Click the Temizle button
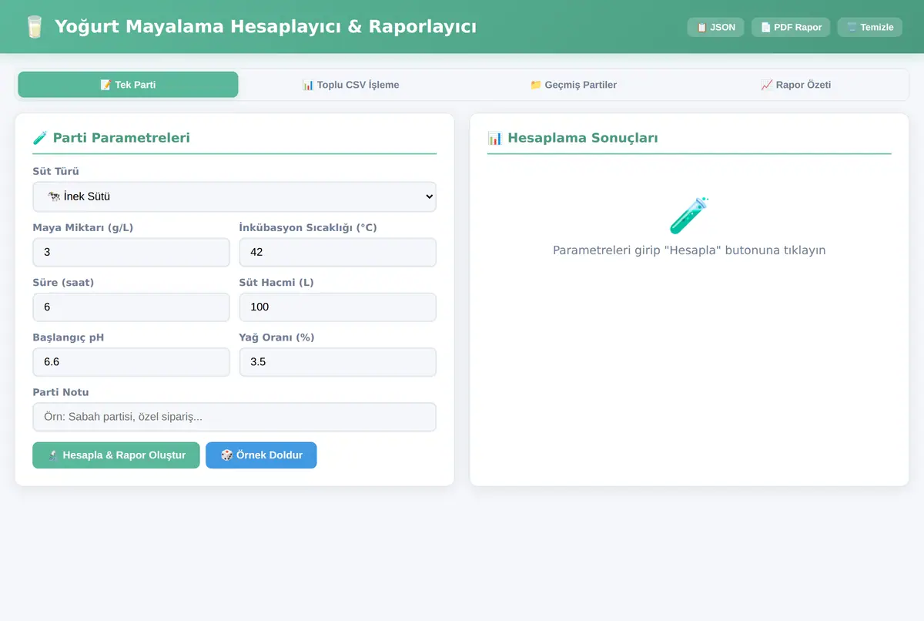This screenshot has height=621, width=924. 869,27
